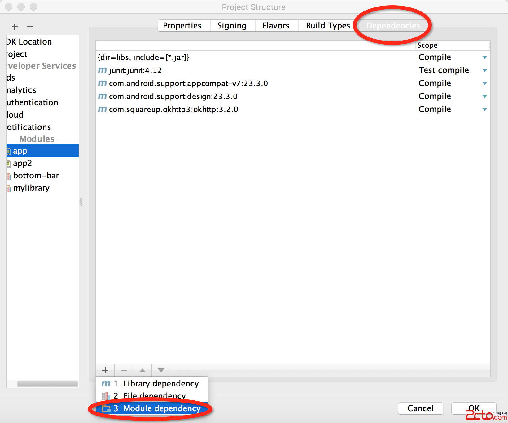Click the module folder icon of Module dependency
This screenshot has height=423, width=508.
[x=106, y=408]
